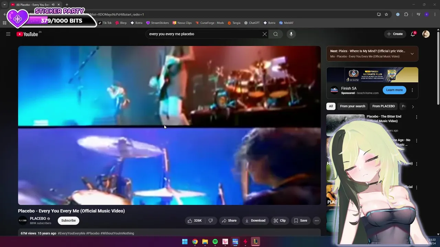Viewport: 440px width, 247px height.
Task: Open File Explorer from the taskbar
Action: pyautogui.click(x=205, y=242)
